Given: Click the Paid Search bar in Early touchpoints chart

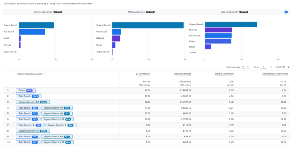Looking at the screenshot, I should [x=32, y=32].
